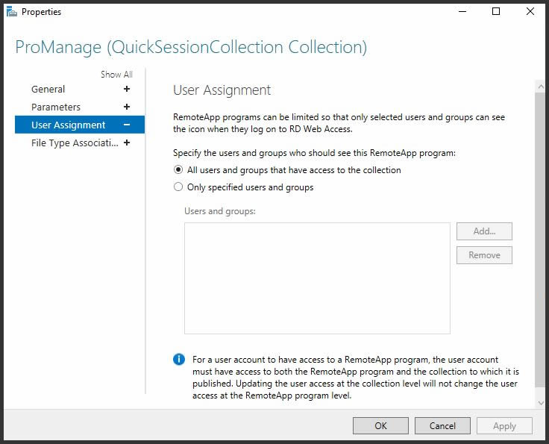Expand File Type Associations plus icon
Viewport: 549px width, 444px height.
(127, 143)
